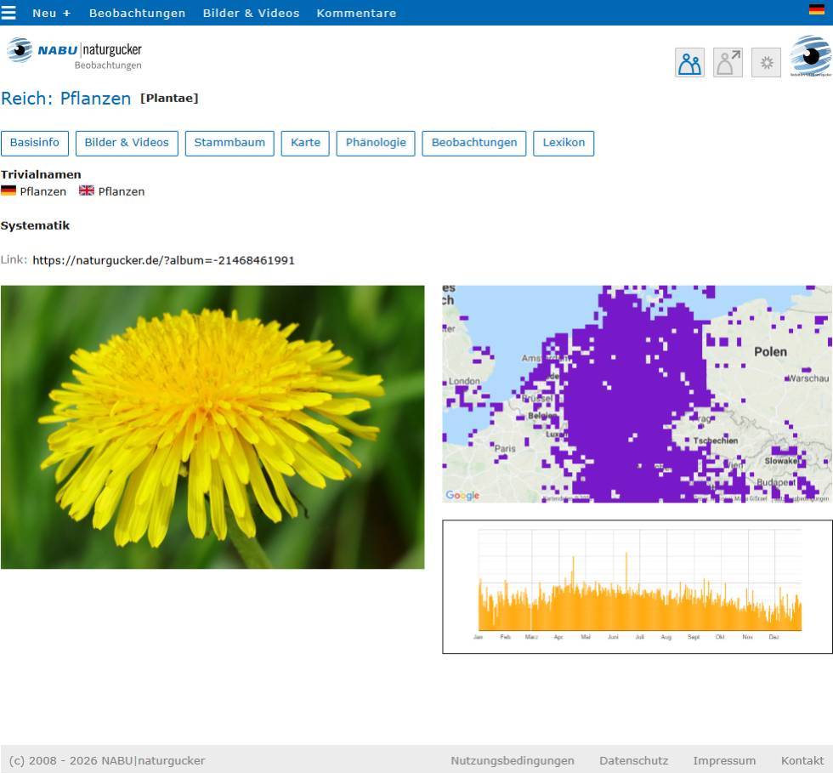Open the Datenschutz footer link
This screenshot has height=773, width=833.
[634, 761]
